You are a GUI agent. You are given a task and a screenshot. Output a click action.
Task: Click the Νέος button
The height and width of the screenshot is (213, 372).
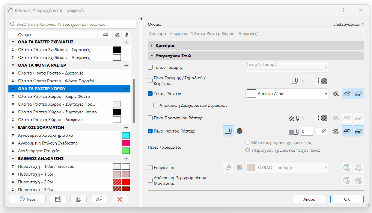tap(27, 199)
